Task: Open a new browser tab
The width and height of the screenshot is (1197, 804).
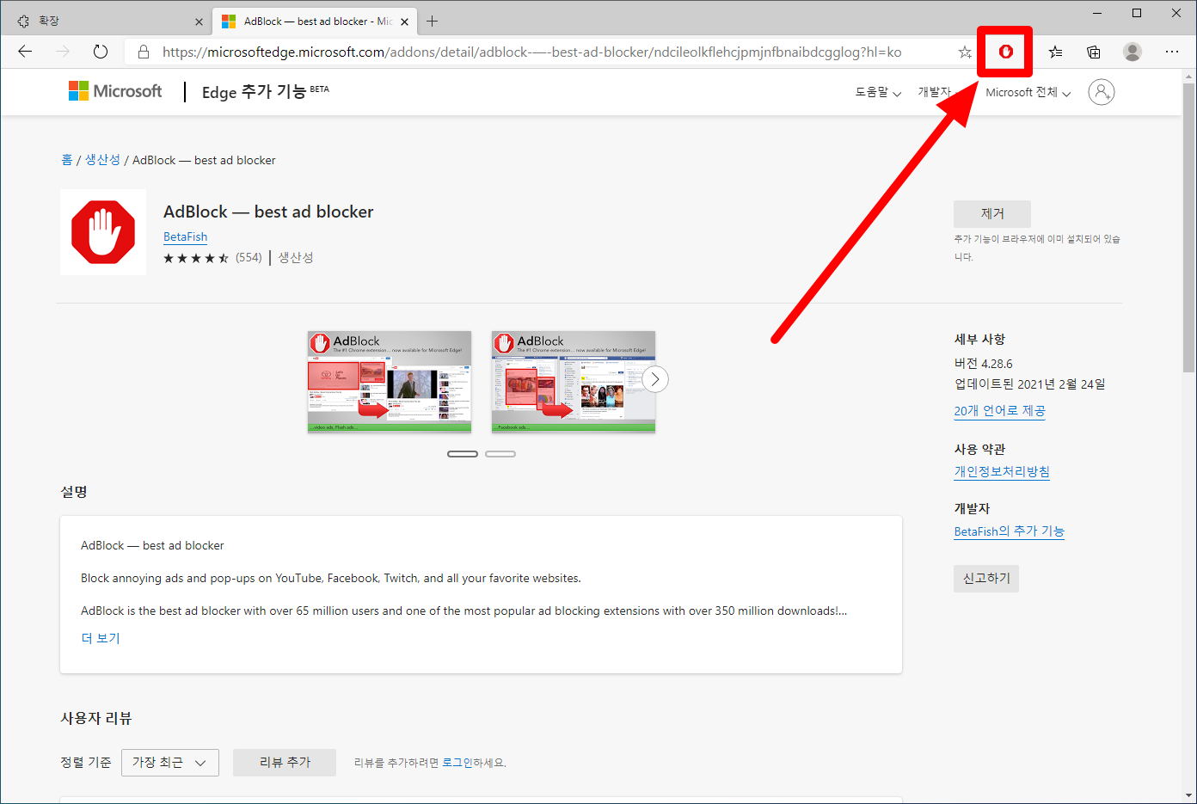Action: pos(432,21)
